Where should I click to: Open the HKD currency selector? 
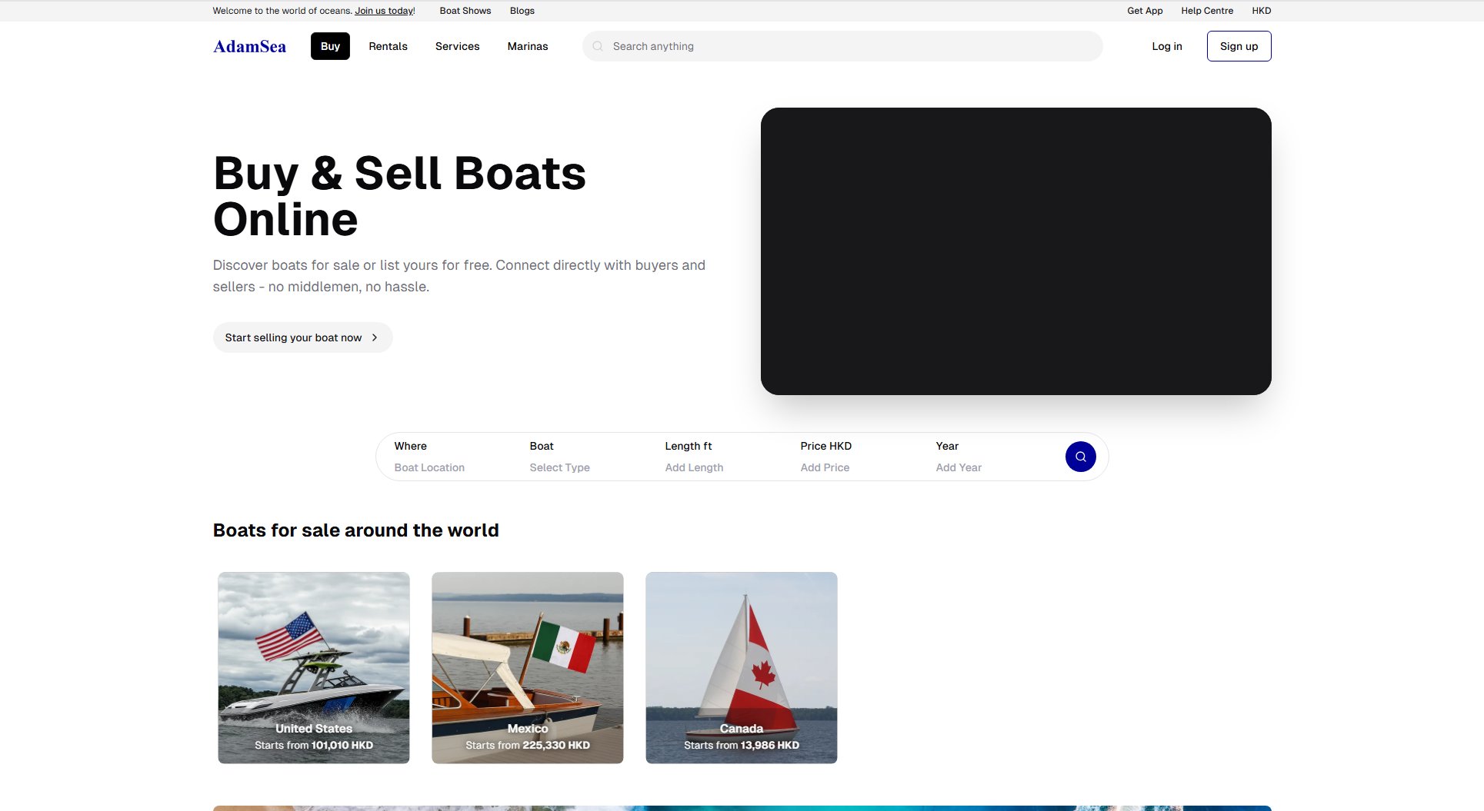pyautogui.click(x=1261, y=11)
